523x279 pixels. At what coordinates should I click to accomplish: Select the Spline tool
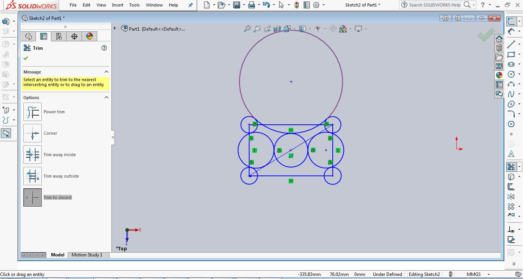pos(511,94)
